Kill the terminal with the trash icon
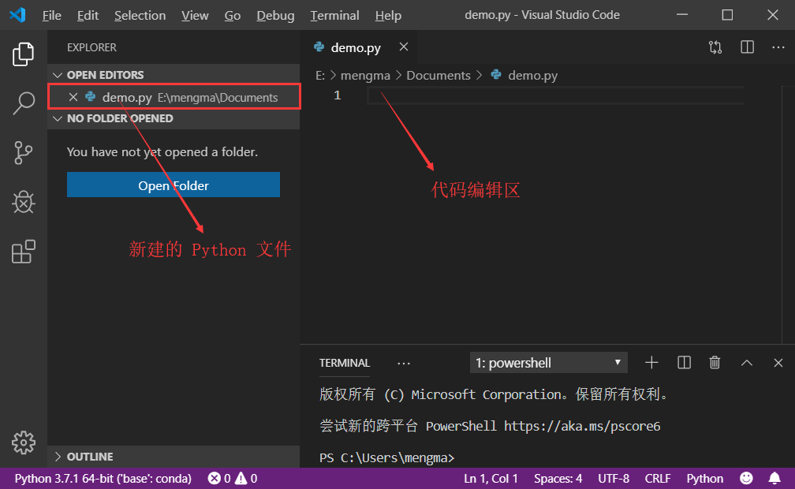Screen dimensions: 795x489 click(x=715, y=362)
